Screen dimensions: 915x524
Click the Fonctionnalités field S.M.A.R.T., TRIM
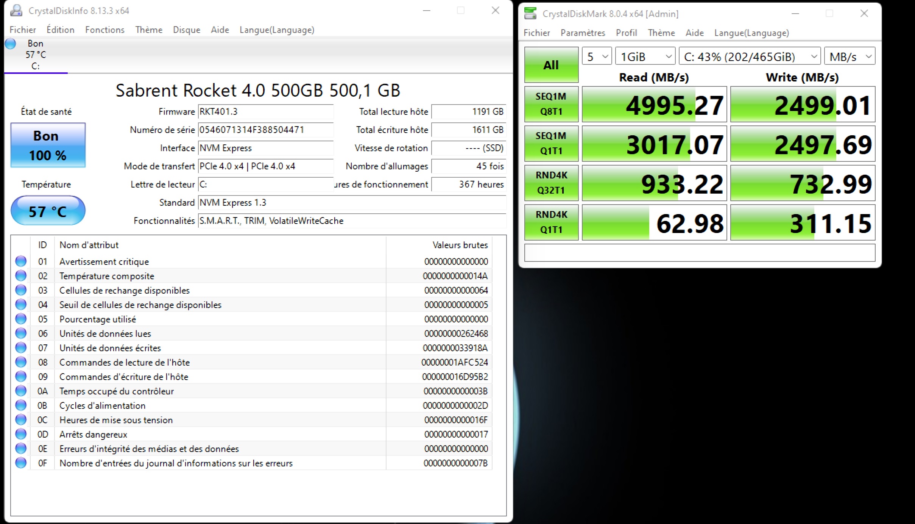(352, 221)
